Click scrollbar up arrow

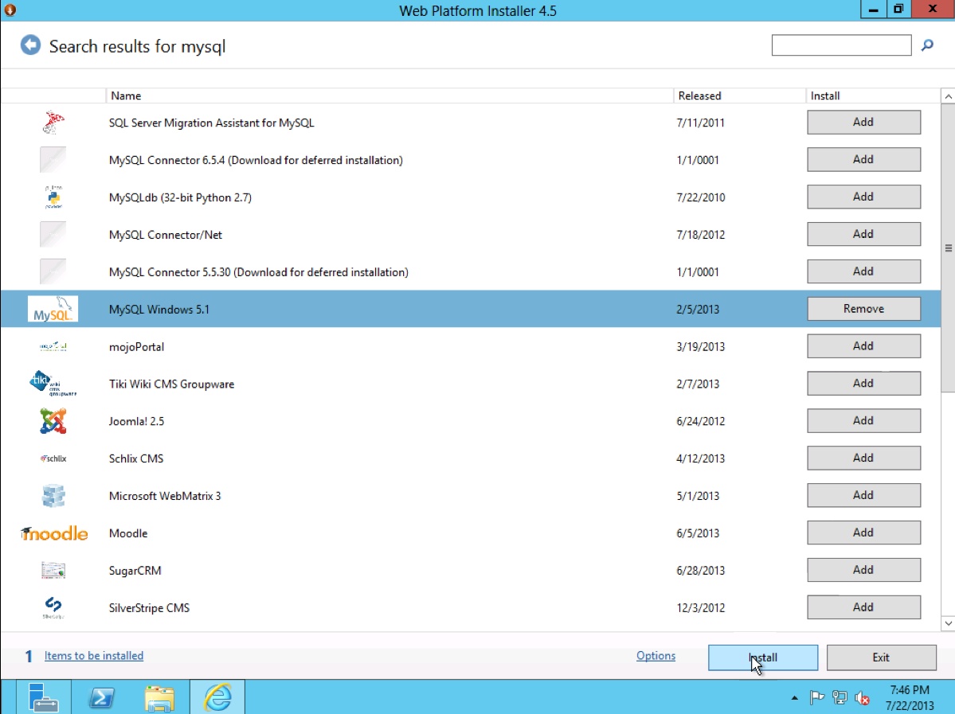tap(948, 96)
